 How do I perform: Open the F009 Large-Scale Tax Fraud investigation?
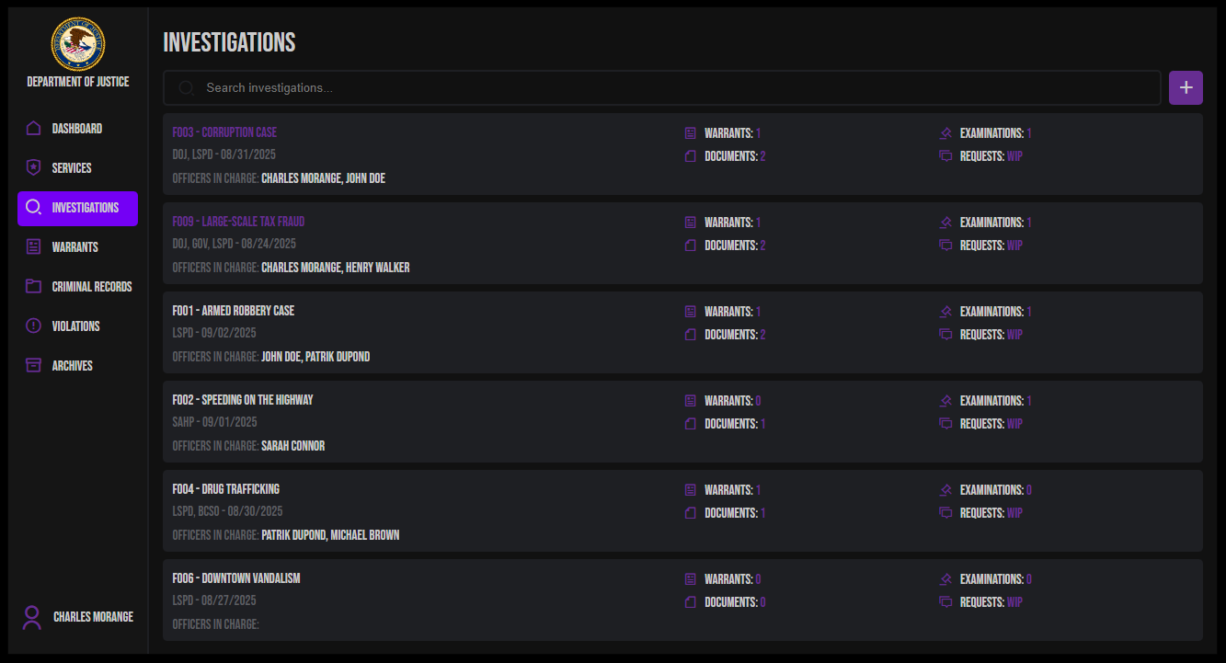238,221
